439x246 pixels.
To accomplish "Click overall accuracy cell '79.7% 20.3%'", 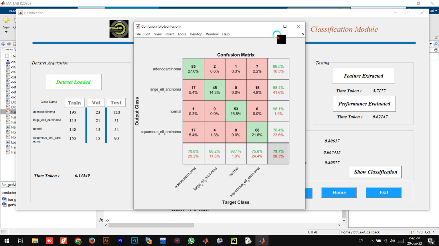I will [x=278, y=154].
